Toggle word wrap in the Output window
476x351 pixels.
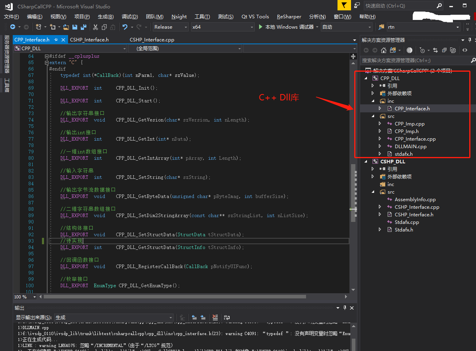tap(226, 317)
